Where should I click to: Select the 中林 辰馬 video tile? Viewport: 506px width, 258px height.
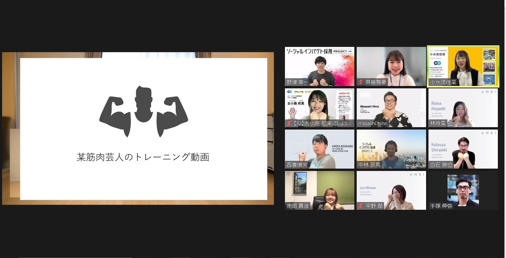(x=391, y=149)
